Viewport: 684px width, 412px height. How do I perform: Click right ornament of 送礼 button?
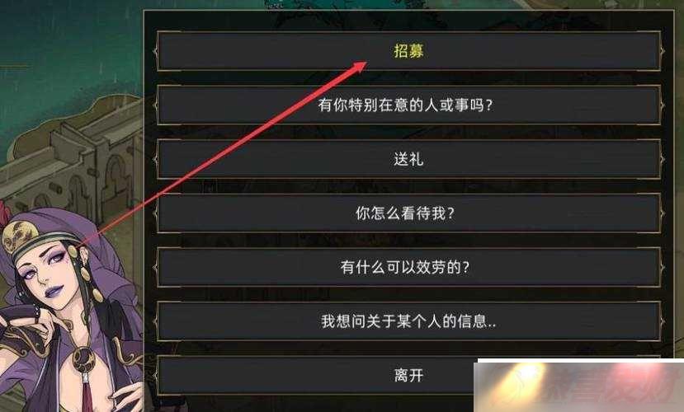tap(663, 159)
